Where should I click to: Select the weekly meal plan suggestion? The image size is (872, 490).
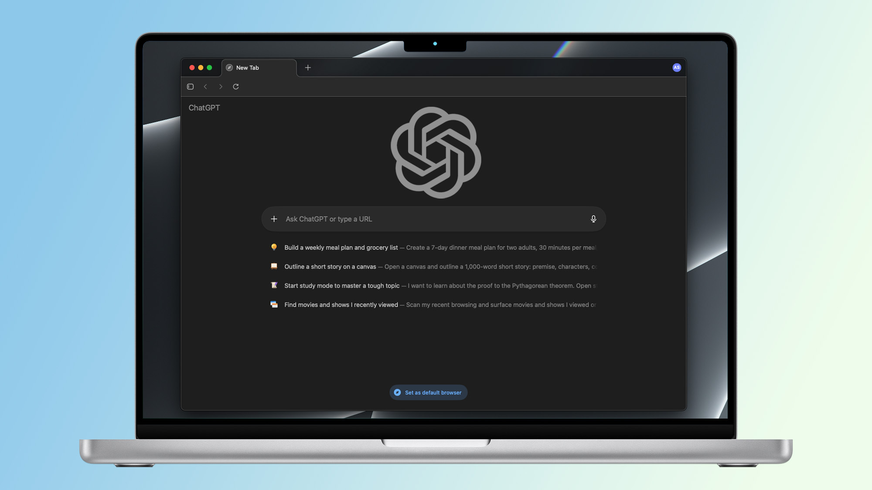[341, 247]
